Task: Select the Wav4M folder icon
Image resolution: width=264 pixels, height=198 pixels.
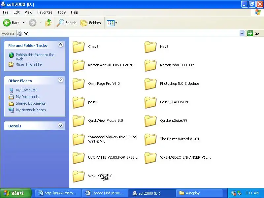Action: click(x=79, y=177)
